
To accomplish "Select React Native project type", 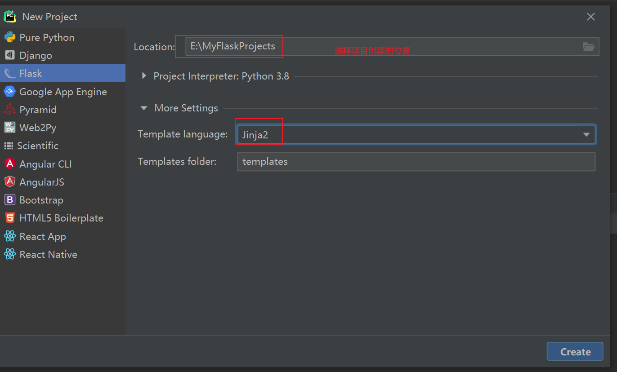I will 63,254.
